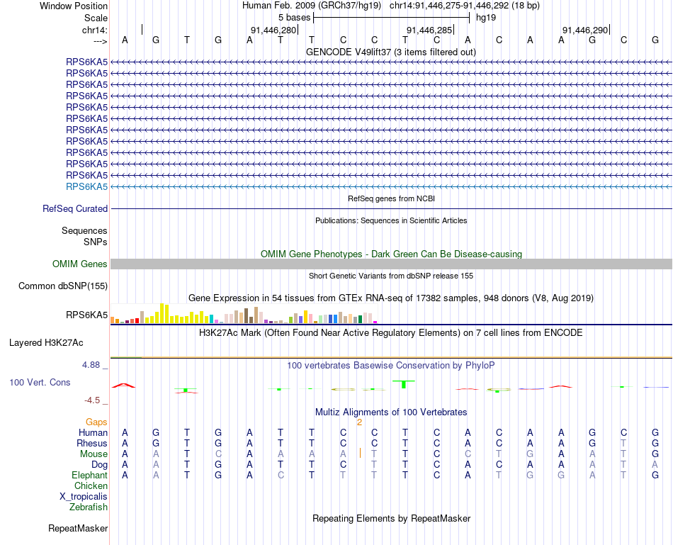
Task: Click Multiz Alignments of 100 Vertebrates title
Action: [391, 412]
